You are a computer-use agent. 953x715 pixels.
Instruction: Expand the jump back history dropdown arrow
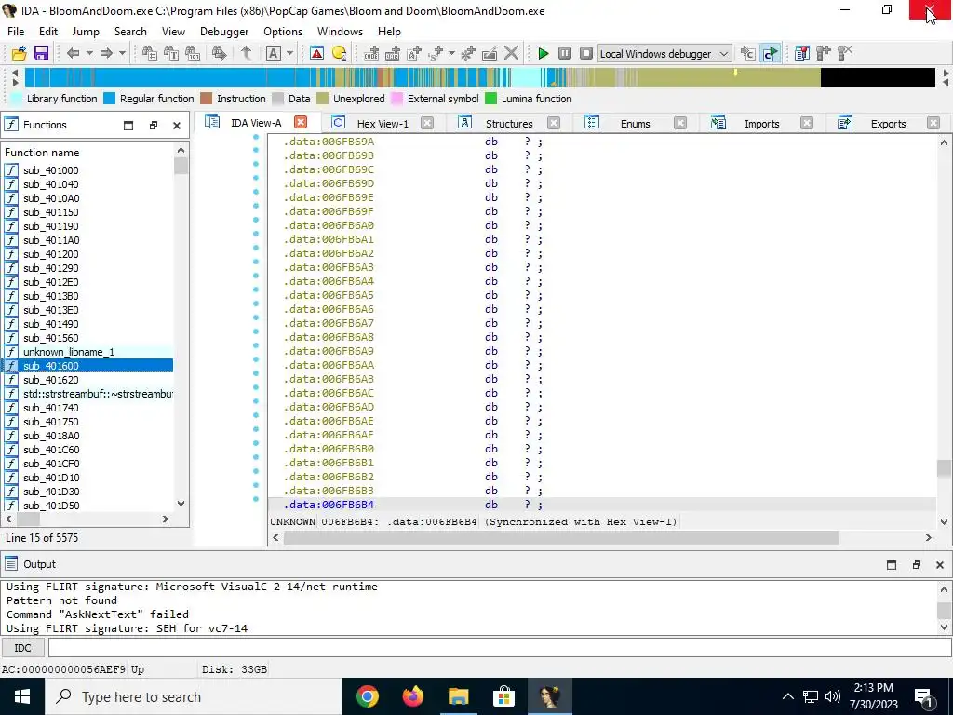[89, 53]
